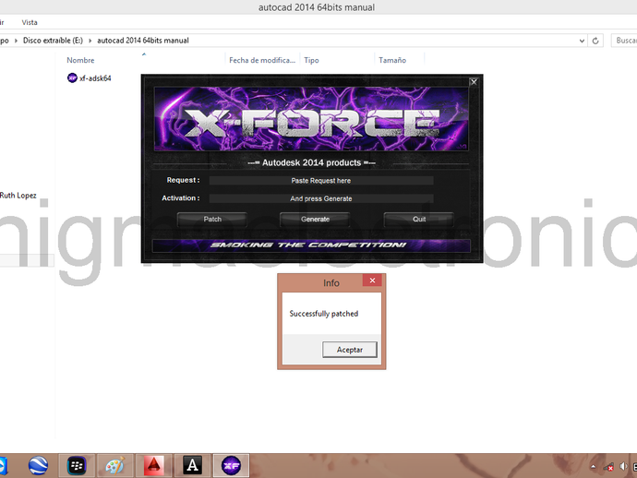The height and width of the screenshot is (478, 637).
Task: Open the volume tray icon
Action: pyautogui.click(x=623, y=467)
